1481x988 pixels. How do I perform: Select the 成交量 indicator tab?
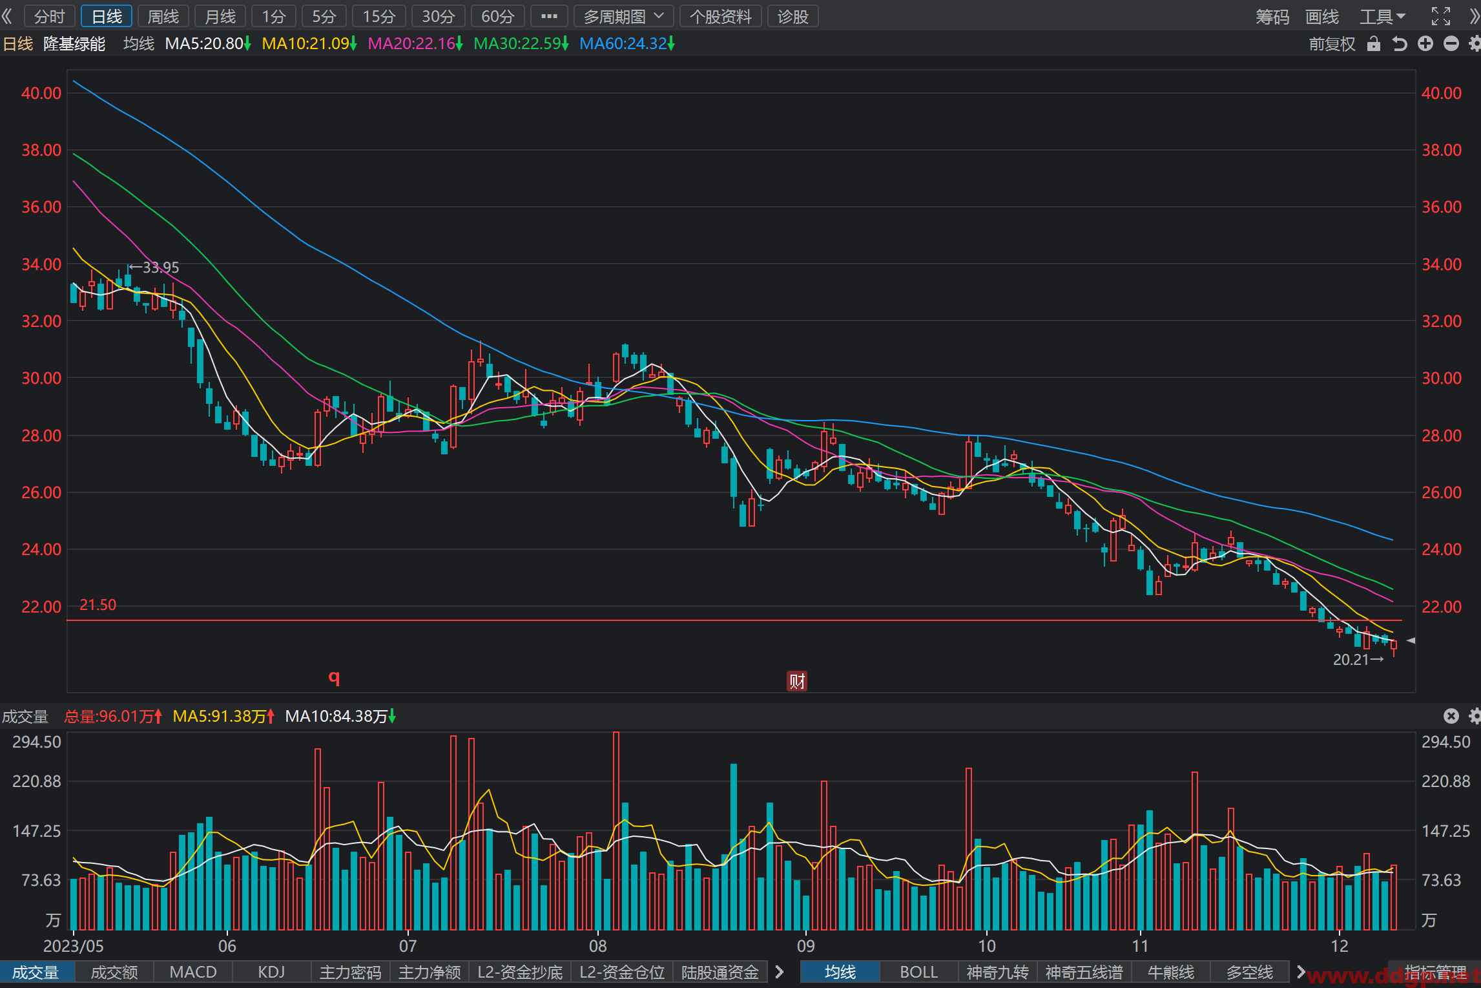36,972
